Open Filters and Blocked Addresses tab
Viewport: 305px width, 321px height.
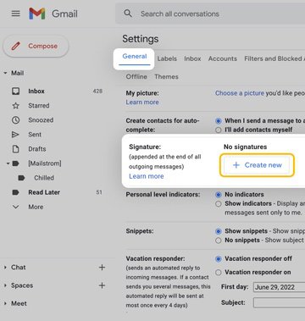(274, 58)
